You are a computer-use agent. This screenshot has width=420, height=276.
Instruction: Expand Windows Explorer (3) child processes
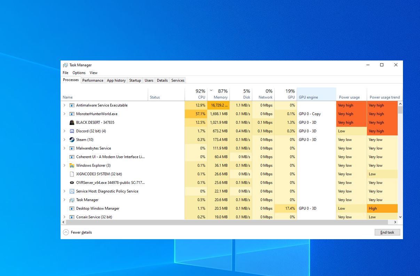(64, 165)
